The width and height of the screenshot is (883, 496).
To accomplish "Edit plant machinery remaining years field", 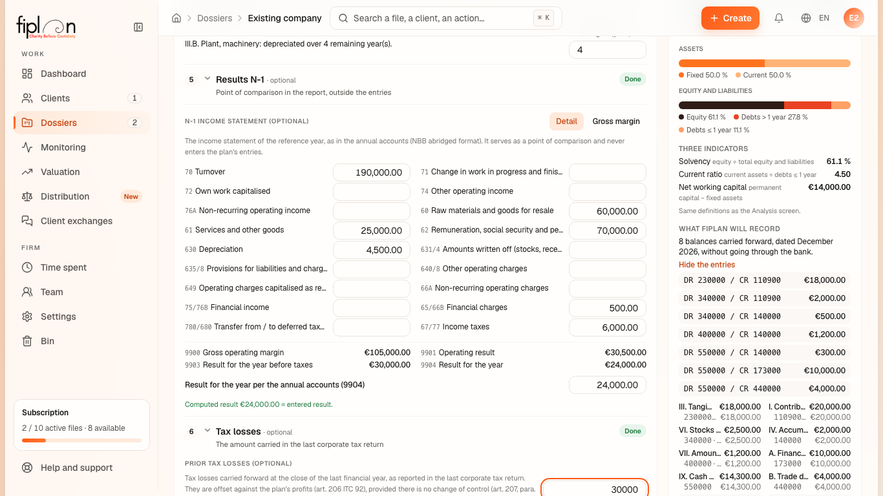I will point(608,50).
